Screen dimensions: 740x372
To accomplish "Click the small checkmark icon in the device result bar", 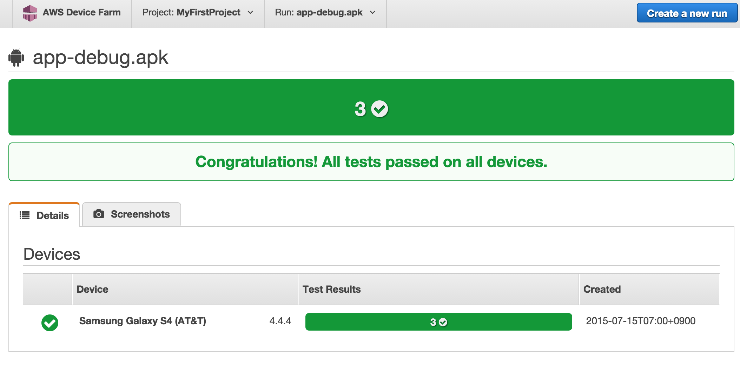I will 443,322.
